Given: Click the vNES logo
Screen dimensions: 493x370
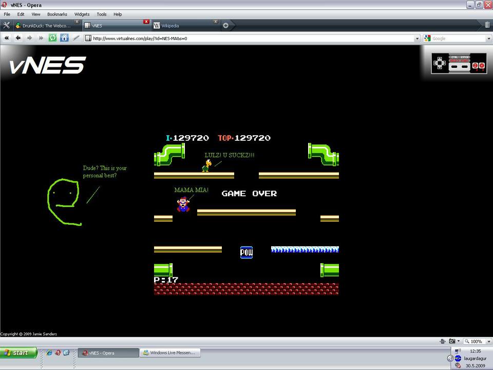Looking at the screenshot, I should pyautogui.click(x=47, y=65).
